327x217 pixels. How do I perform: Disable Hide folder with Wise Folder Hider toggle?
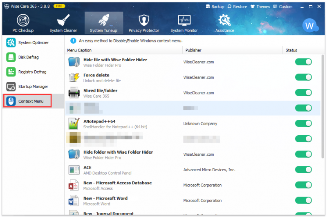tap(303, 154)
